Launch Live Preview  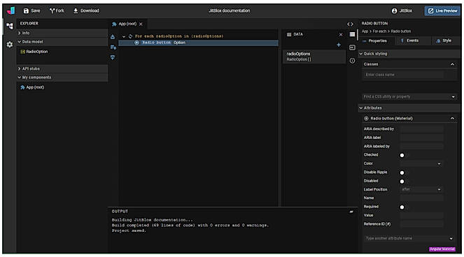coord(443,10)
